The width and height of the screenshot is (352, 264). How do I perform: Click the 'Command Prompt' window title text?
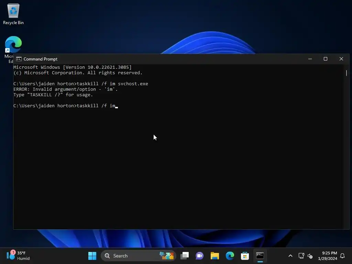[41, 59]
